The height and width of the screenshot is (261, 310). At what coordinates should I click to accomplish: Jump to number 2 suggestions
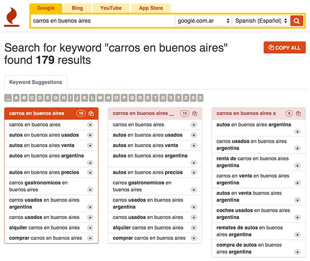200,98
